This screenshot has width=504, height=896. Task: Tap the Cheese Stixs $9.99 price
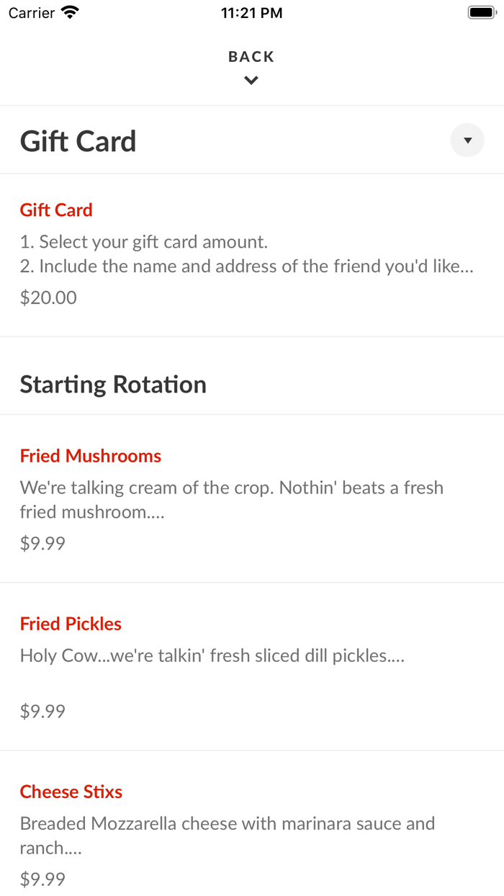click(x=42, y=879)
